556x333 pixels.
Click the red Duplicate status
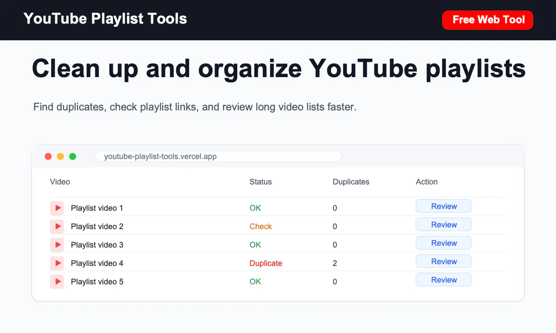pyautogui.click(x=266, y=263)
